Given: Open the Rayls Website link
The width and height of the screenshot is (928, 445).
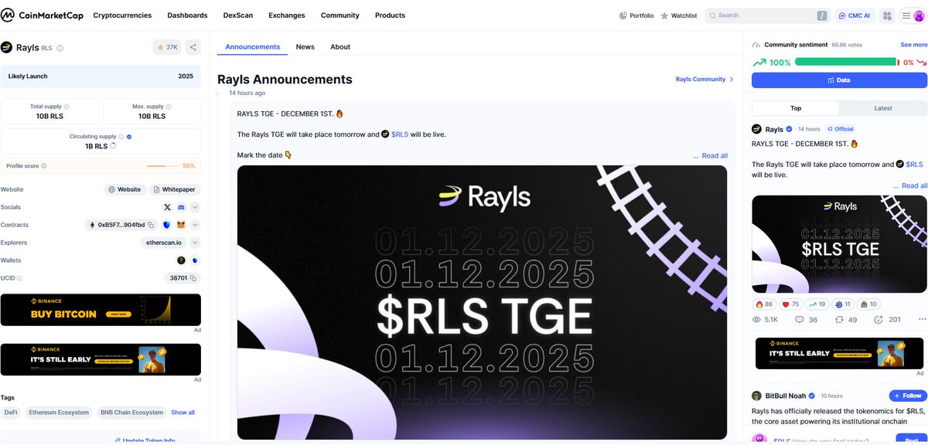Looking at the screenshot, I should [x=125, y=189].
